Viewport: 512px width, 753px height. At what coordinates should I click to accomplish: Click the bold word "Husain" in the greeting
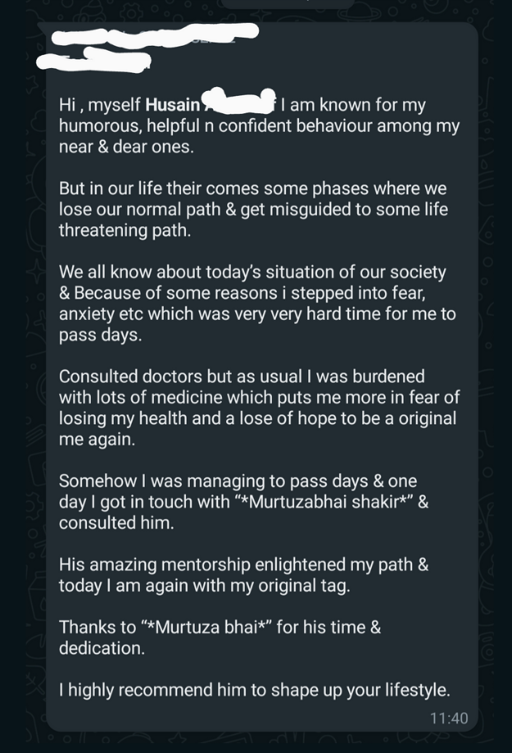(172, 105)
